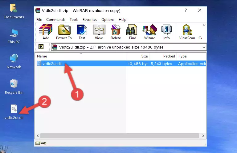The height and width of the screenshot is (153, 237).
Task: Click the Delete toolbar icon
Action: tap(116, 32)
